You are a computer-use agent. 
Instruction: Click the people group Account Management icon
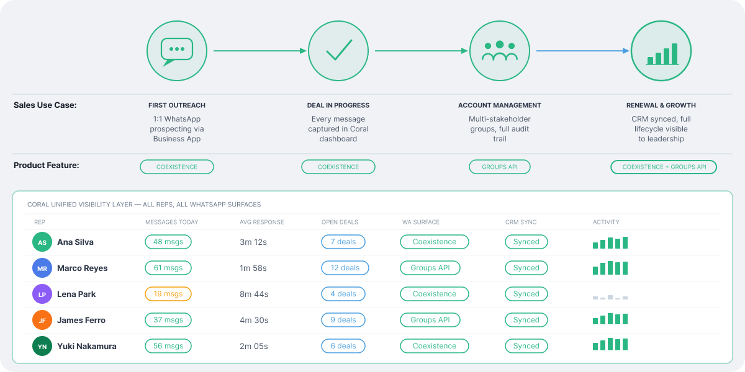[500, 51]
